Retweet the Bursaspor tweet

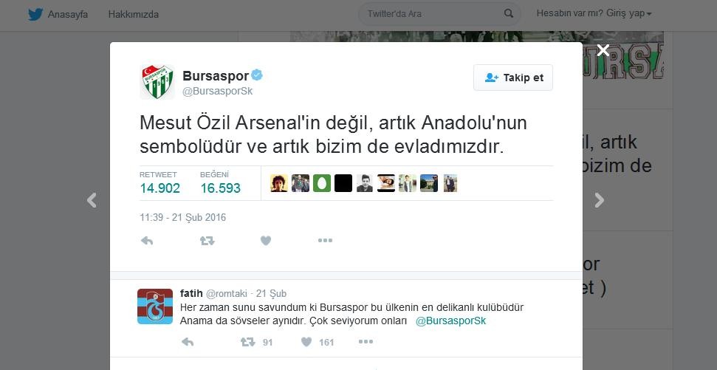(x=207, y=241)
